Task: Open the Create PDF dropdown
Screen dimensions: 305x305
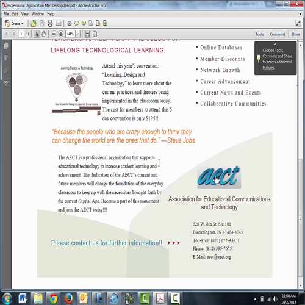Action: coord(14,24)
